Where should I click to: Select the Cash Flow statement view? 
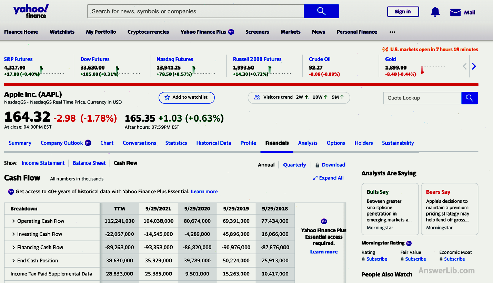[x=125, y=163]
